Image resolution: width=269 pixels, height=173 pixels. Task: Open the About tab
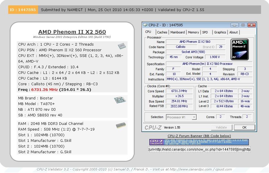click(233, 32)
